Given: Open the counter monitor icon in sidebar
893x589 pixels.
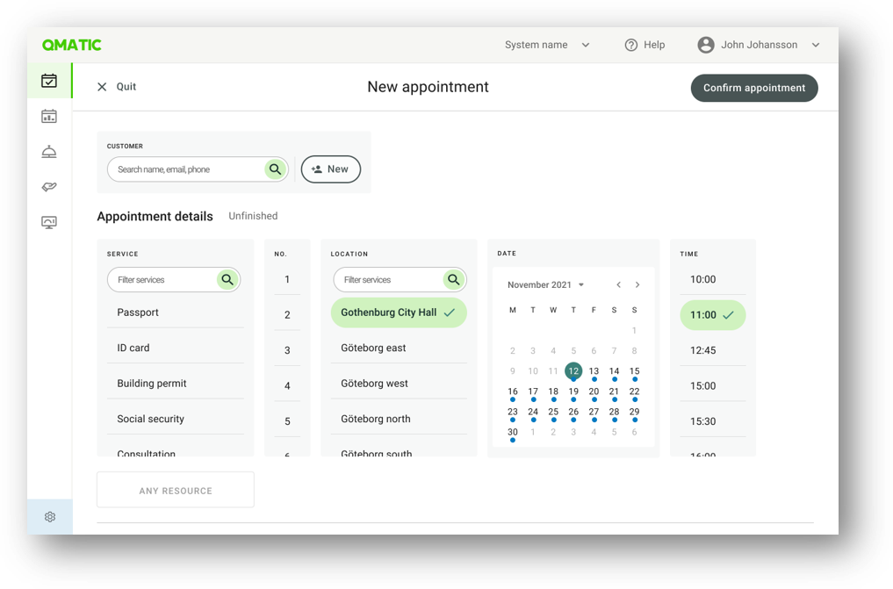Looking at the screenshot, I should [47, 222].
